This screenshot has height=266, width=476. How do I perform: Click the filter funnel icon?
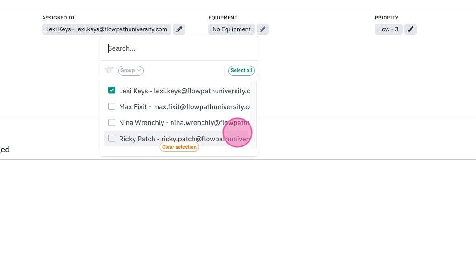point(109,70)
